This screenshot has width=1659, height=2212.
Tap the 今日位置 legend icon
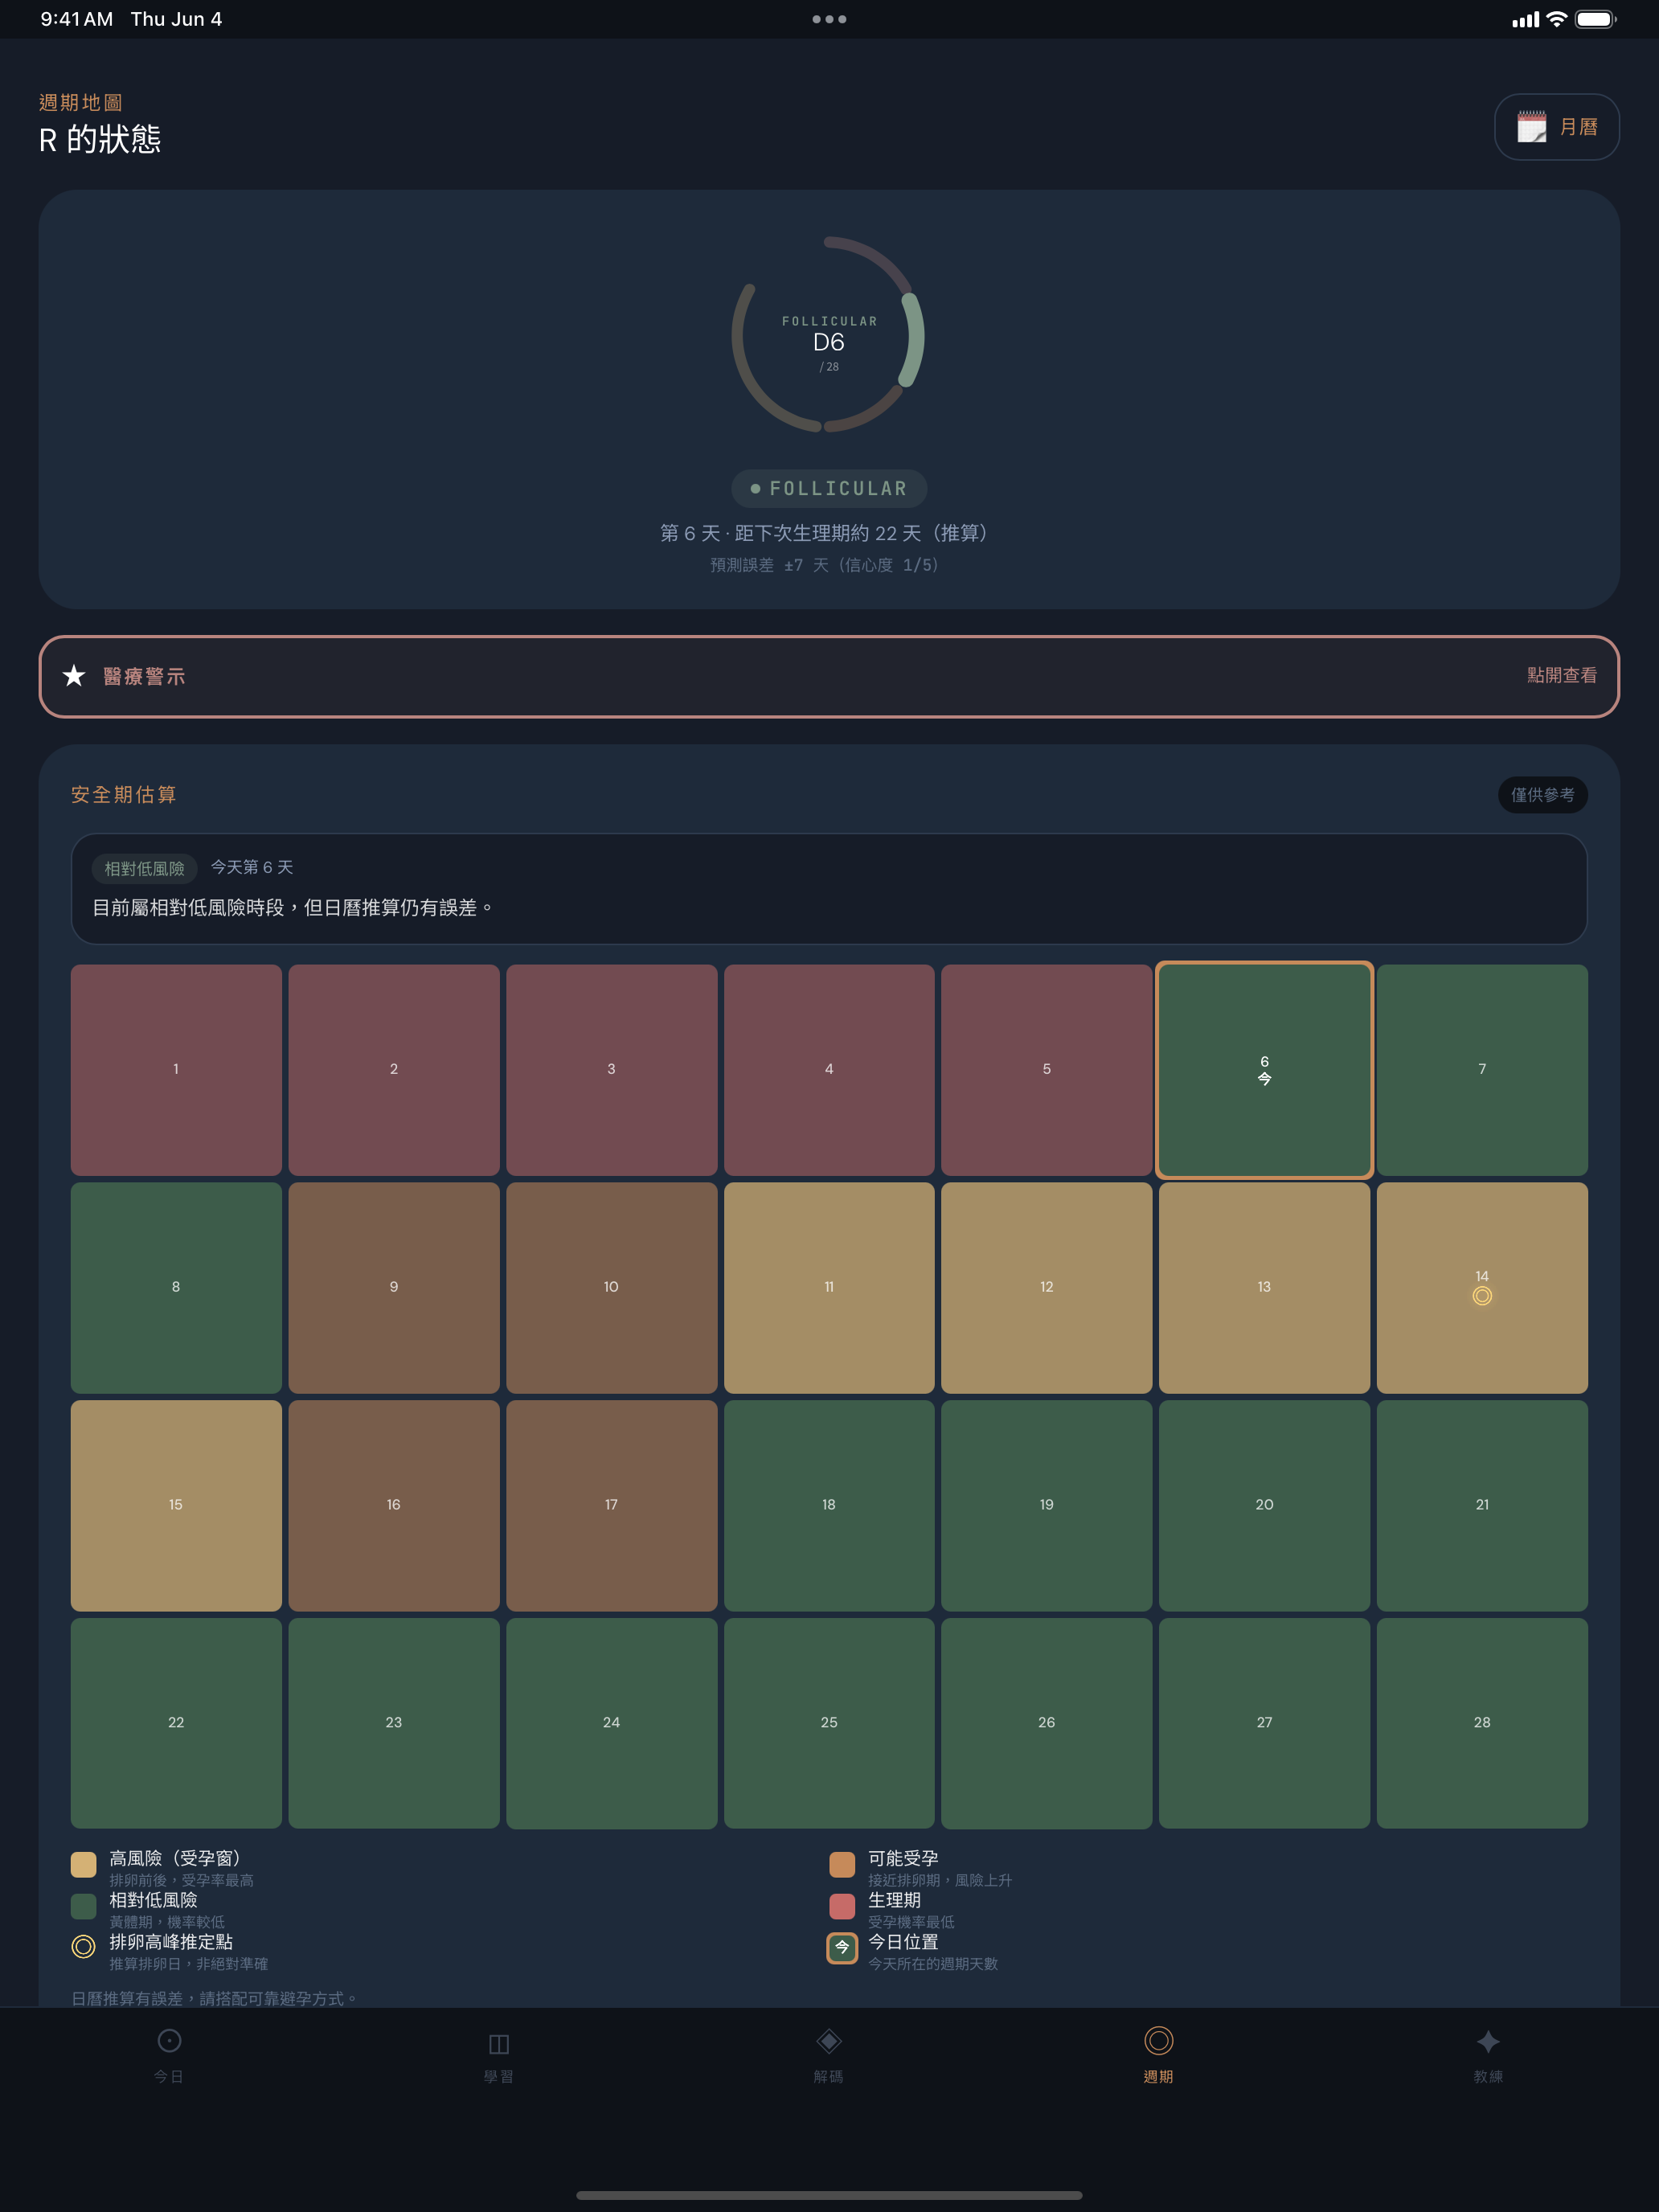pyautogui.click(x=842, y=1948)
